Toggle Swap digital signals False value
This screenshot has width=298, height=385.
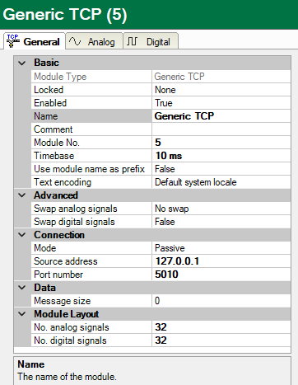coord(221,222)
